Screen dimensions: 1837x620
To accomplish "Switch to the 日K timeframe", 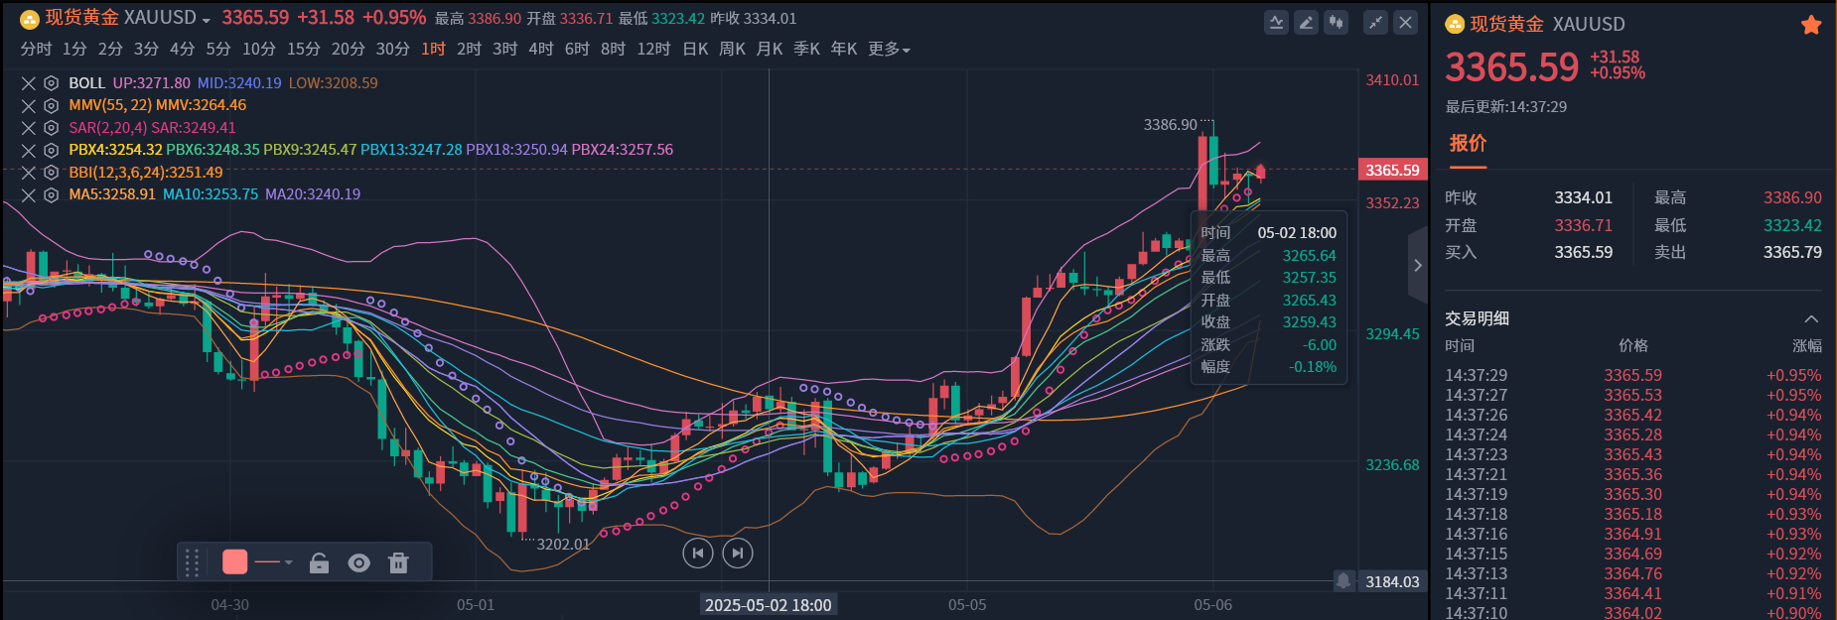I will click(695, 49).
